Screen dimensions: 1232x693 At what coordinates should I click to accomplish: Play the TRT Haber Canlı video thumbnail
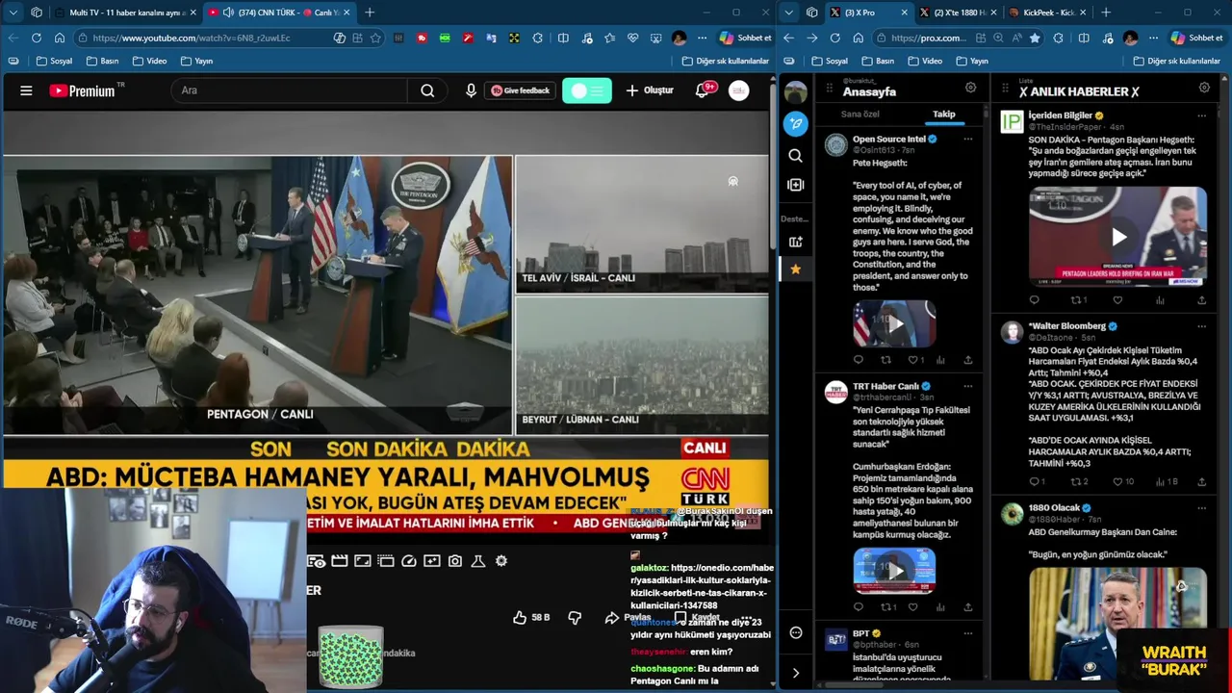coord(894,571)
